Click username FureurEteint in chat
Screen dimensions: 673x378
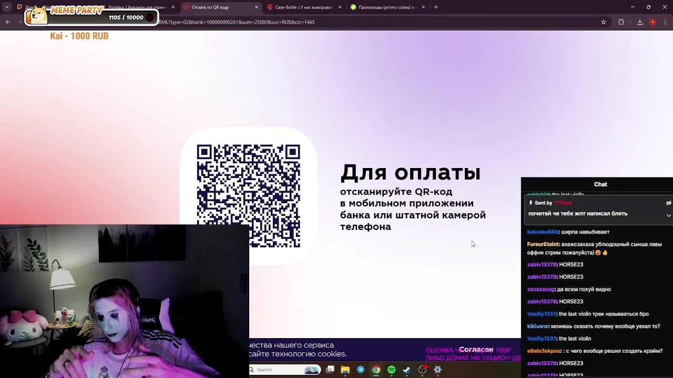pyautogui.click(x=543, y=244)
